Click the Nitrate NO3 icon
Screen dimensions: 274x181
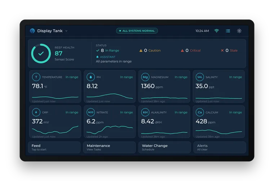point(91,112)
